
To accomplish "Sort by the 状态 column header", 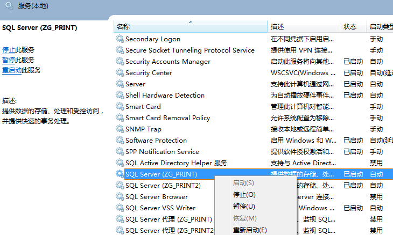I will (x=353, y=26).
